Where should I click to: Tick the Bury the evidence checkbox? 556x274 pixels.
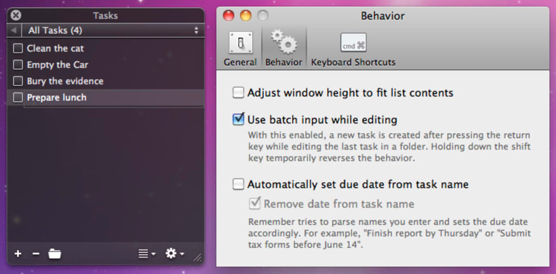point(18,81)
